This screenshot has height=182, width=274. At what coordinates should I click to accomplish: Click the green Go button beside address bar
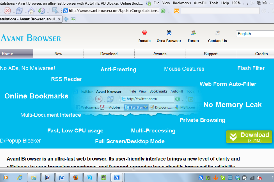[163, 11]
